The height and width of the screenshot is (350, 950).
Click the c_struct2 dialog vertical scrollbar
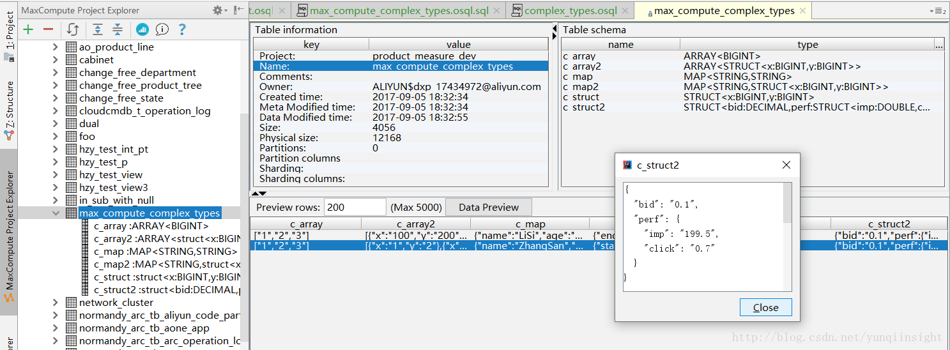tap(787, 237)
